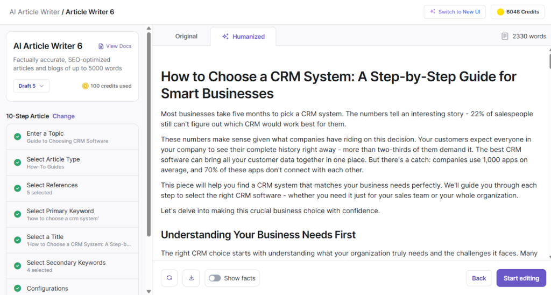The height and width of the screenshot is (295, 551).
Task: Open the Select a Title step
Action: 73,240
